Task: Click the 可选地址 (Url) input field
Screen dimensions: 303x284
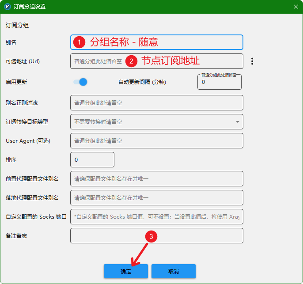Action: pos(157,61)
